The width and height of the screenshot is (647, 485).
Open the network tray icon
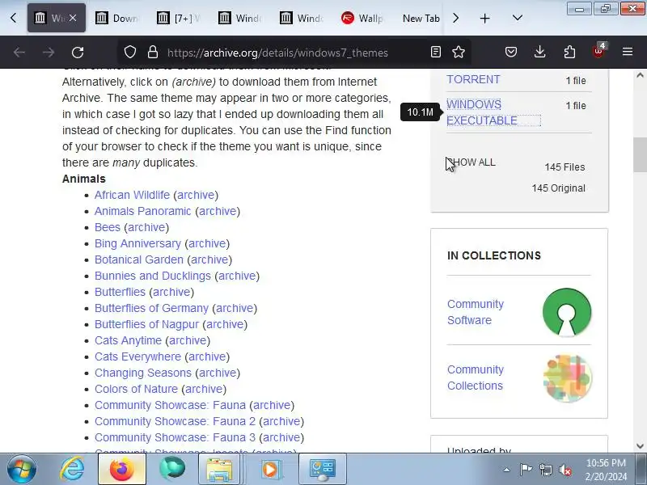click(x=545, y=470)
